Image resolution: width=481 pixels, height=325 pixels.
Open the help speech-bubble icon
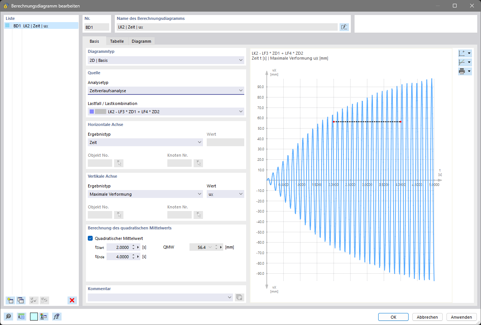click(8, 316)
